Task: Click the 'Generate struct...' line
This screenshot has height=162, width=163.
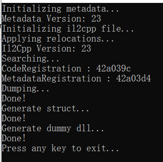Action: pyautogui.click(x=45, y=108)
